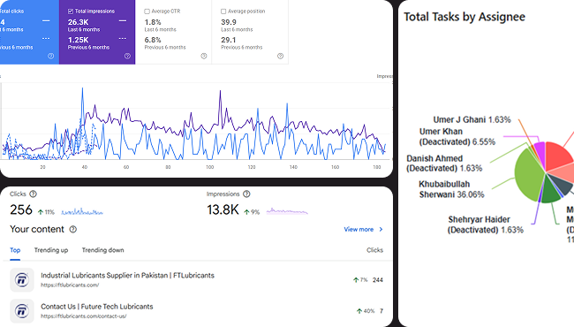Enable the Average position checkbox
Viewport: 574px width, 327px height.
[223, 11]
